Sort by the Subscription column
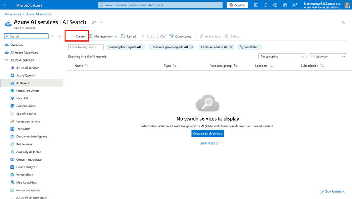Screen dimensions: 352x199 (312, 66)
